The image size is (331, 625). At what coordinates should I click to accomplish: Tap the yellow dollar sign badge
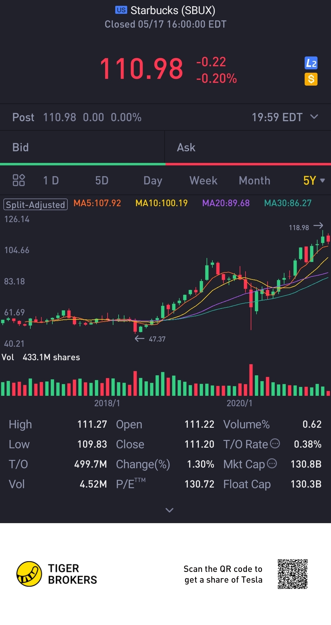tap(311, 79)
